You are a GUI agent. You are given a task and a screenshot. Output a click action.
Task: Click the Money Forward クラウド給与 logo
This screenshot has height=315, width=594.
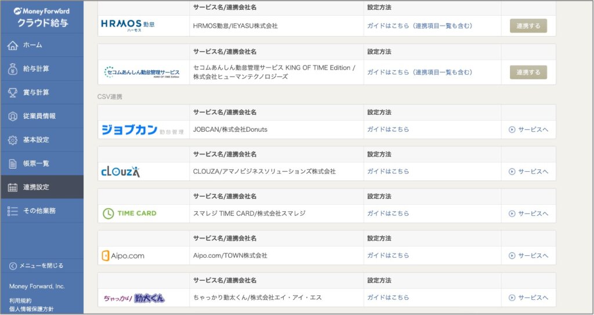click(x=42, y=16)
